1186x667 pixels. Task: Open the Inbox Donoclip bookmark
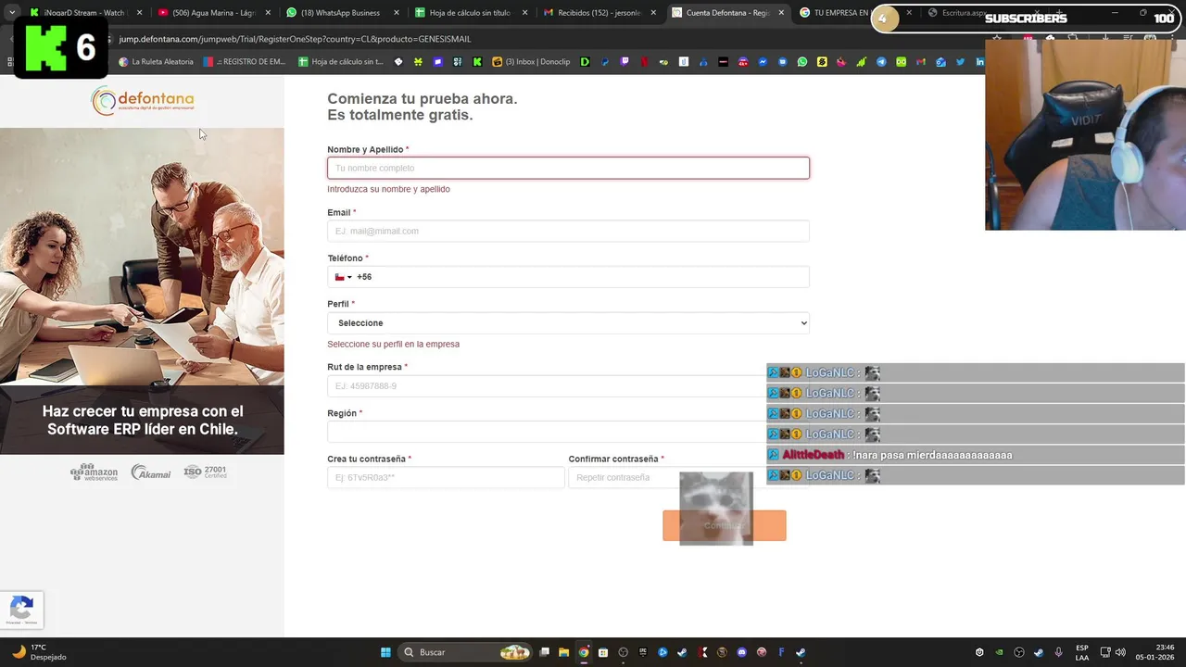[x=531, y=62]
